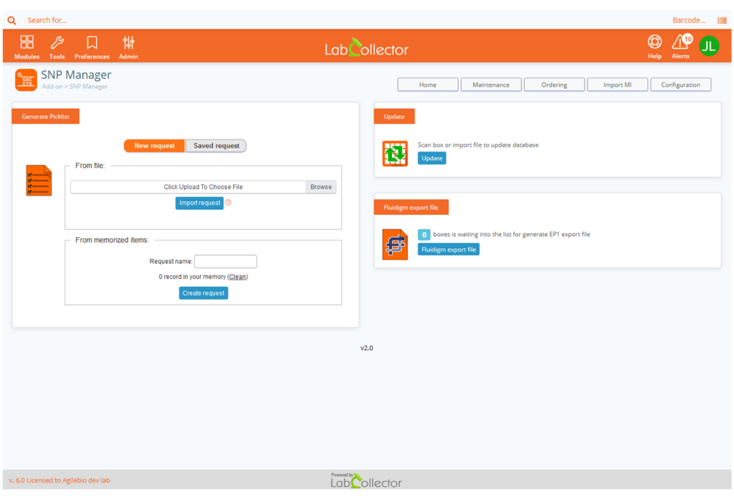734x496 pixels.
Task: Click the Fluidigm export file button
Action: pos(449,249)
